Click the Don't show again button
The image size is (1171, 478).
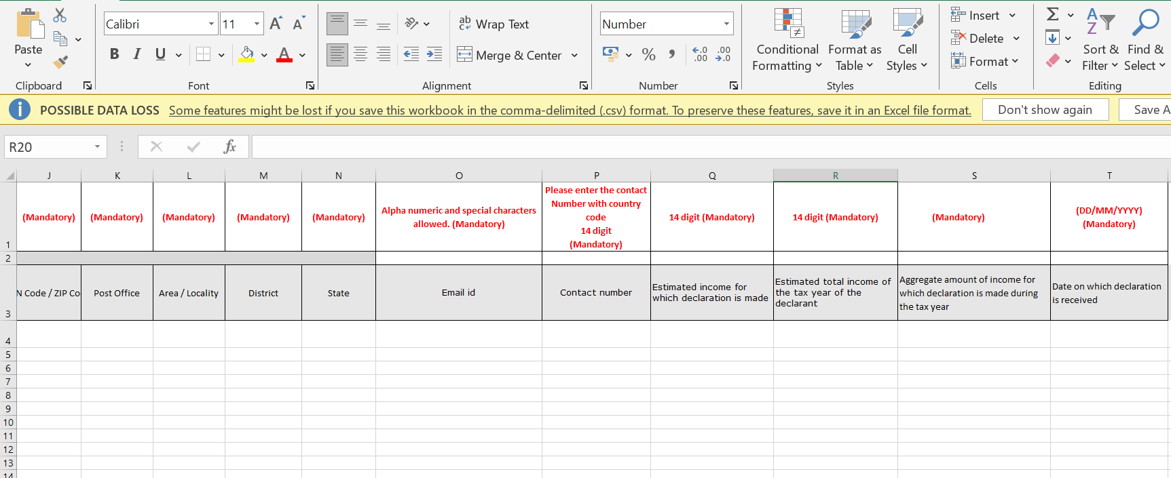[x=1045, y=110]
